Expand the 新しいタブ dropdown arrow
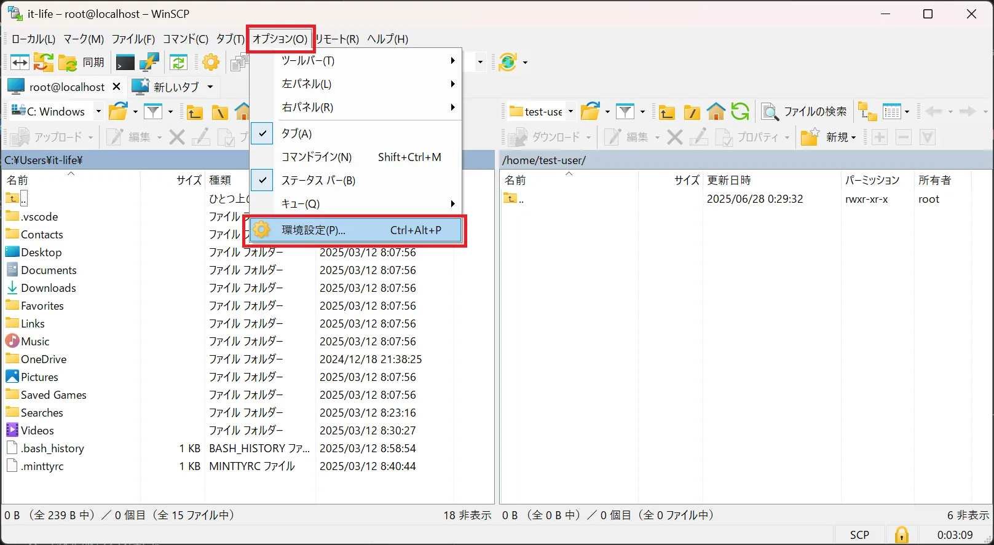Image resolution: width=994 pixels, height=545 pixels. 210,87
